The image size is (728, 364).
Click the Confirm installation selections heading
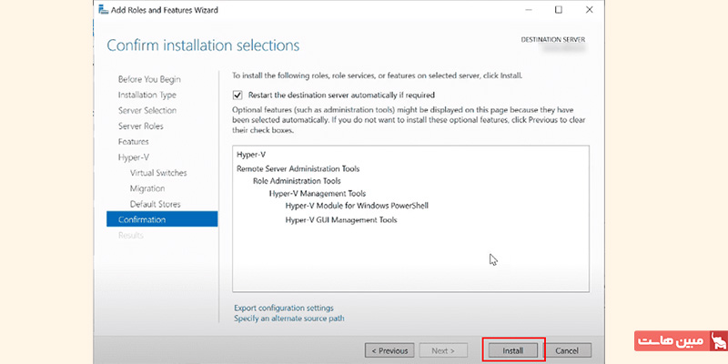[203, 45]
